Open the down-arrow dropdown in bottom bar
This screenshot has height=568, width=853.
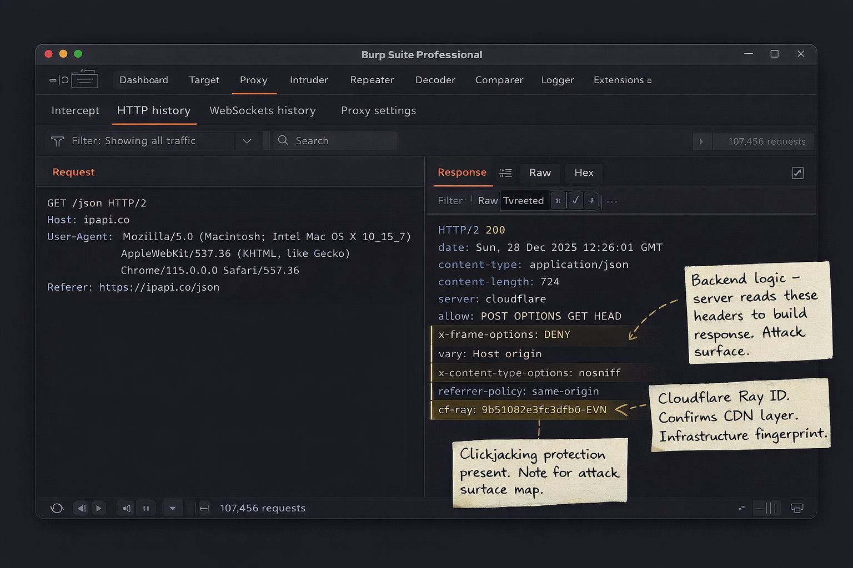pos(172,508)
